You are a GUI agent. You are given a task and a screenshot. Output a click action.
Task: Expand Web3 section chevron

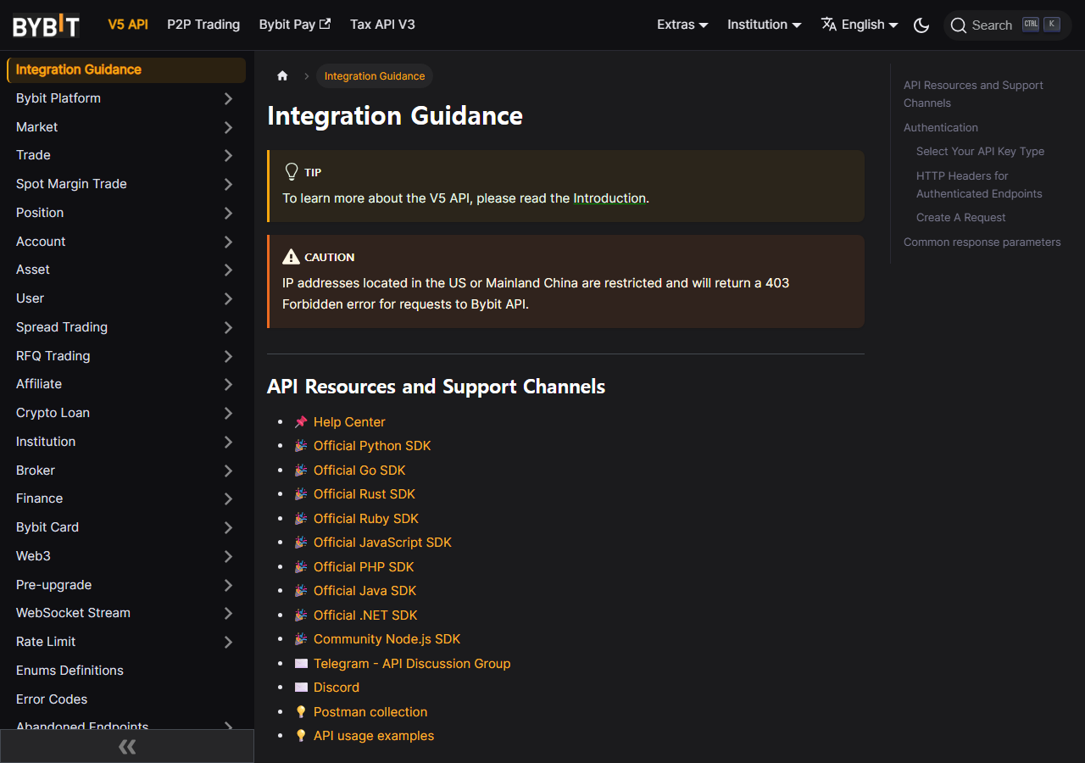[228, 556]
